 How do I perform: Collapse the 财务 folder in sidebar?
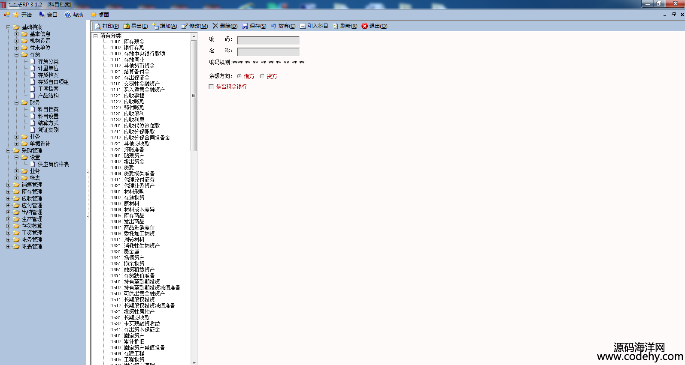pyautogui.click(x=16, y=103)
